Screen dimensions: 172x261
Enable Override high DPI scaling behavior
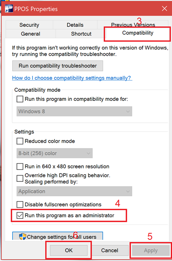tap(20, 178)
